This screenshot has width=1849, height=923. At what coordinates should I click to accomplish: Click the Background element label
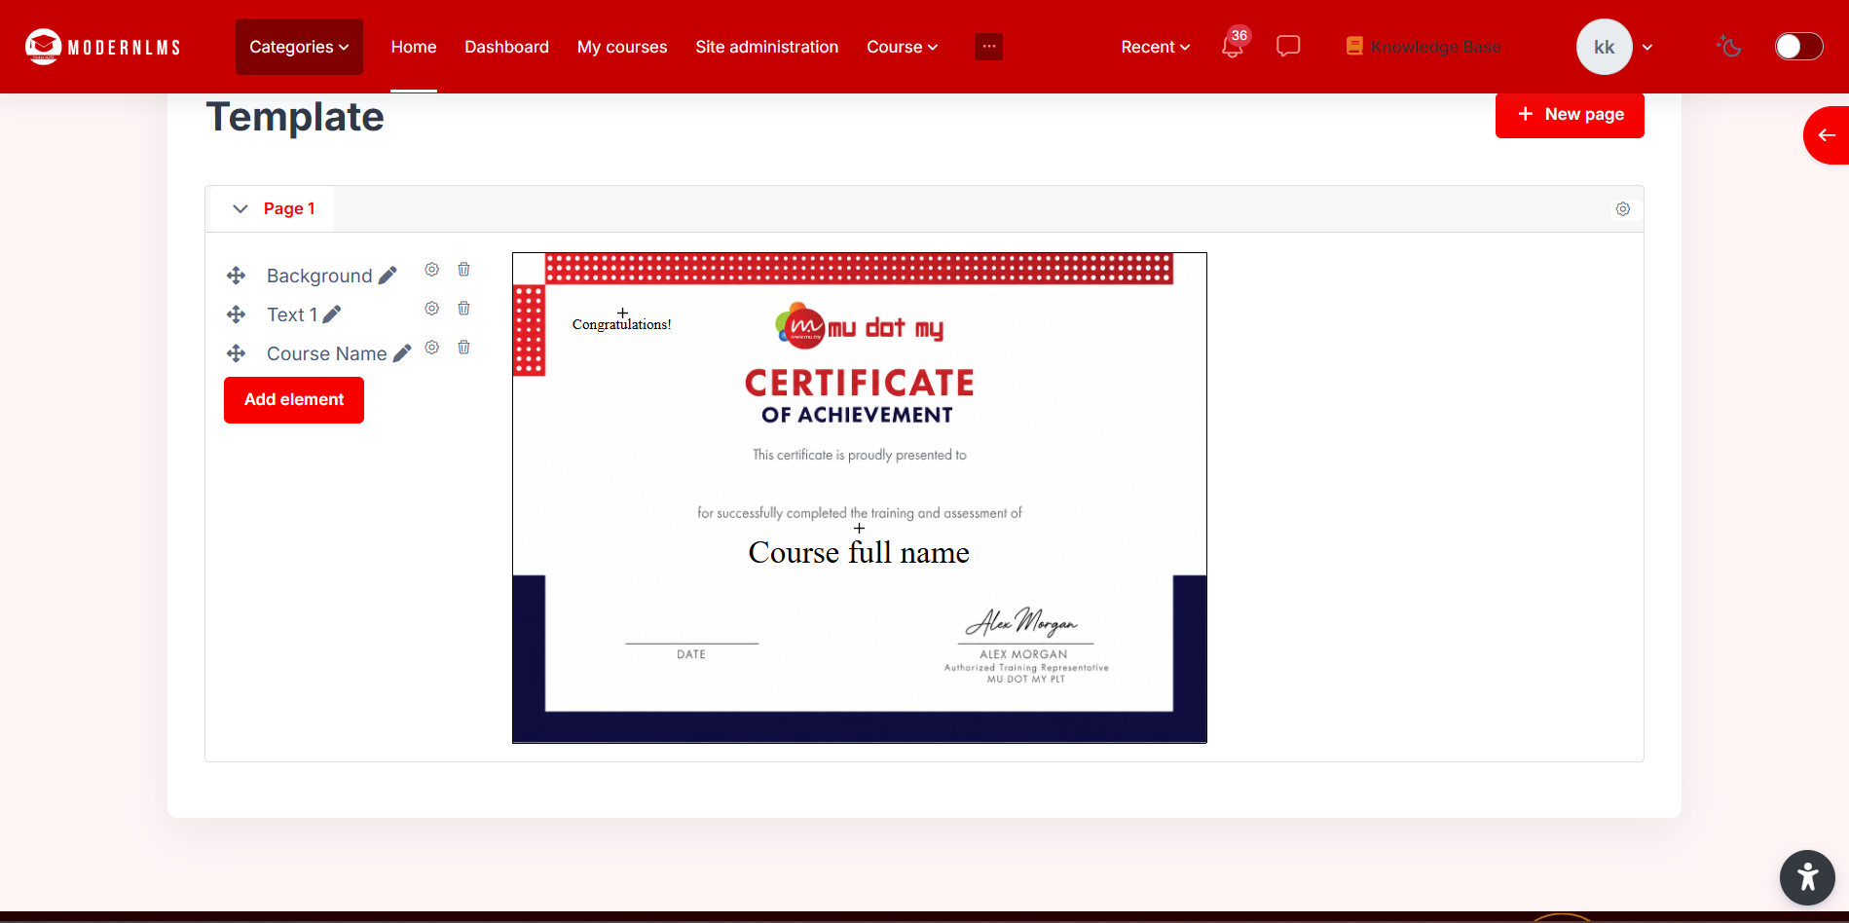319,276
